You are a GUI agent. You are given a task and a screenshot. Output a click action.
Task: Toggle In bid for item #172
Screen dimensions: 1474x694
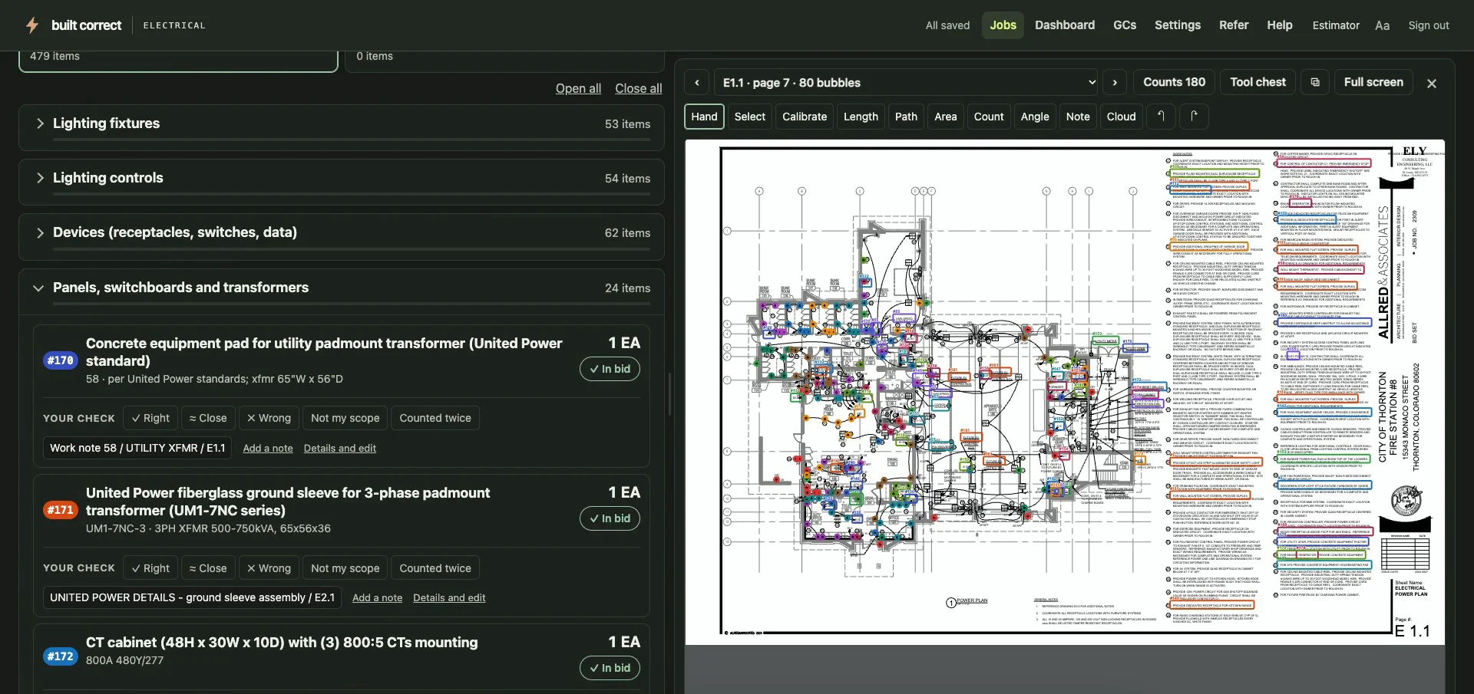(610, 668)
